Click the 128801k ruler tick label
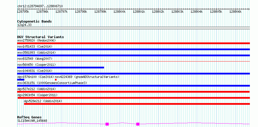This screenshot has width=258, height=127. 139,12
